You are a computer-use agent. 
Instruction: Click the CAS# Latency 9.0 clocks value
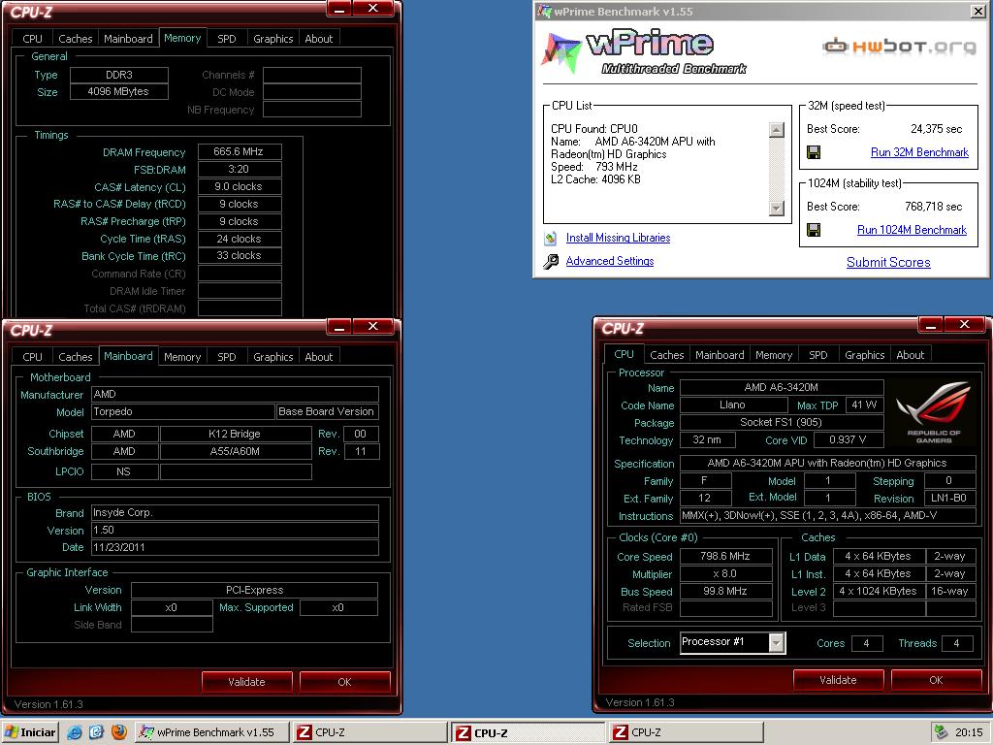pyautogui.click(x=240, y=187)
